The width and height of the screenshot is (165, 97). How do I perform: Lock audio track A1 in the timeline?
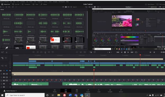[x=1, y=84]
